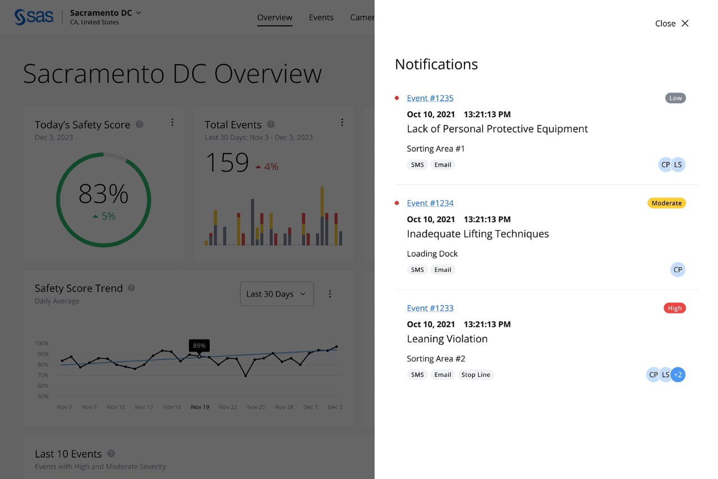Open Event #1235 link
The height and width of the screenshot is (479, 718).
(x=430, y=98)
